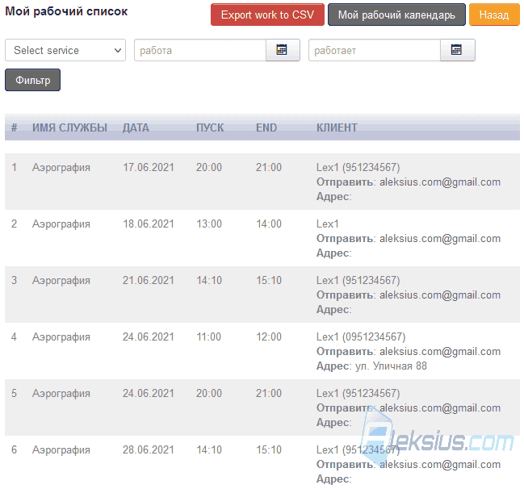Click the ПУСК column header
524x489 pixels.
click(x=210, y=127)
